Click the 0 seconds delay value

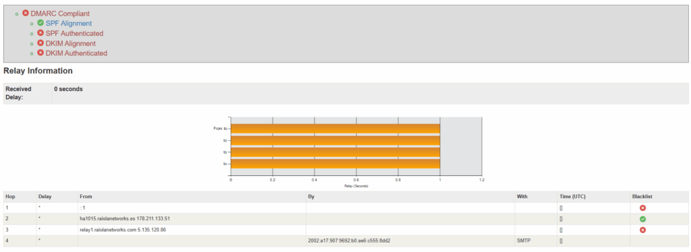[x=68, y=89]
